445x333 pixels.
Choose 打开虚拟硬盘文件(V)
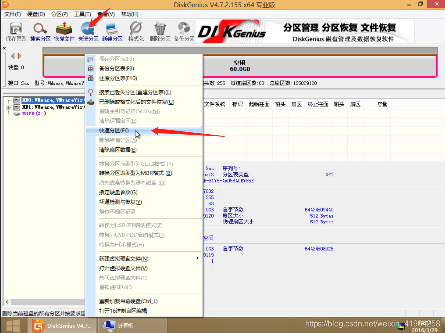(123, 268)
